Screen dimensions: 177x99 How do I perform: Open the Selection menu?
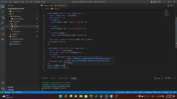coord(16,2)
